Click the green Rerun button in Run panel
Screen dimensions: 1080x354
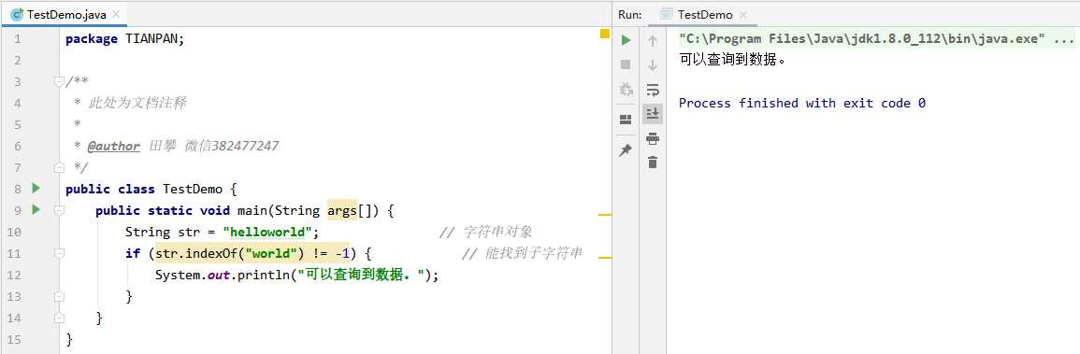pos(626,40)
